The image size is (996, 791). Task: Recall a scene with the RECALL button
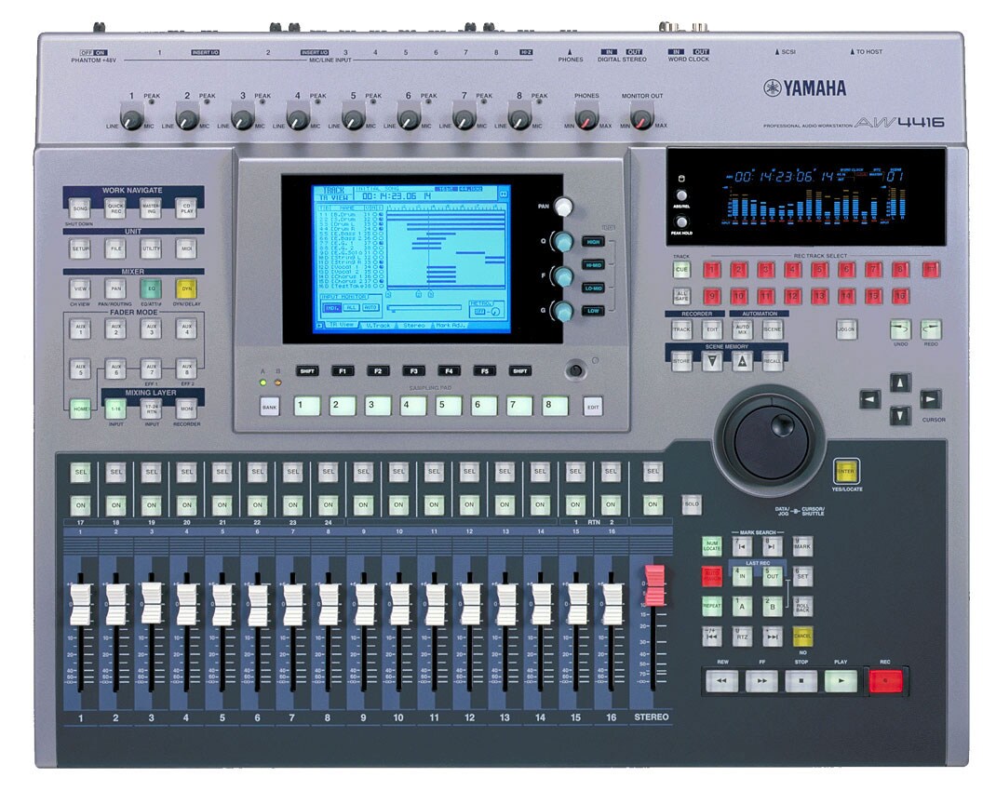click(x=773, y=361)
